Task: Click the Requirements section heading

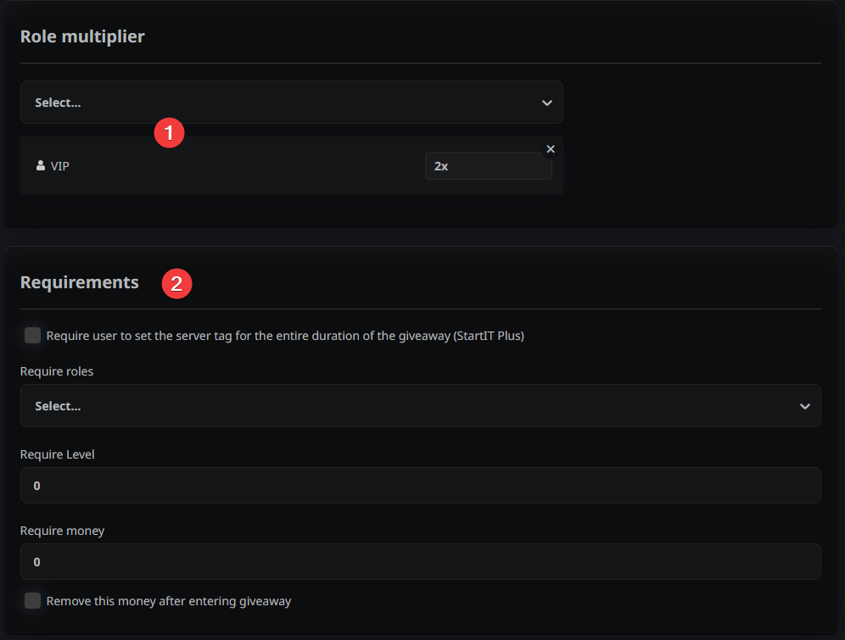Action: click(x=80, y=282)
